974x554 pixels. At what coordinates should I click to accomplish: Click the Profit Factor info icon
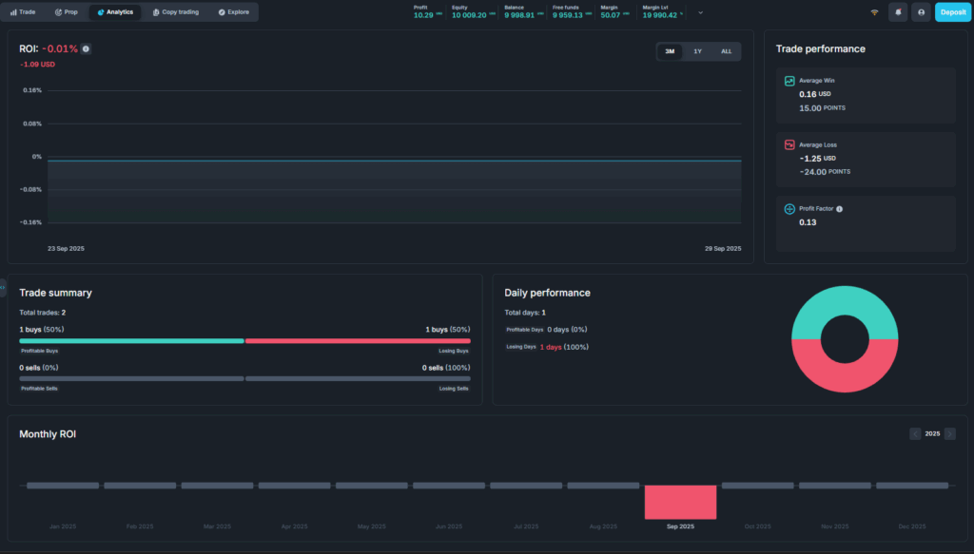(x=839, y=209)
